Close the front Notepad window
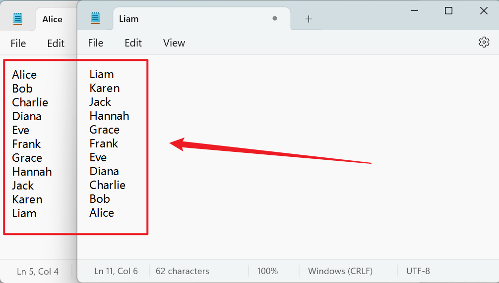Screen dimensions: 499x283 484,11
